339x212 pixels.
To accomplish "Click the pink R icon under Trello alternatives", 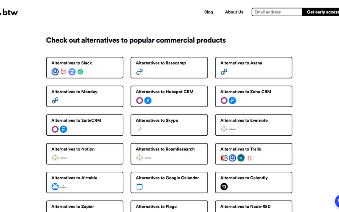I will 250,158.
